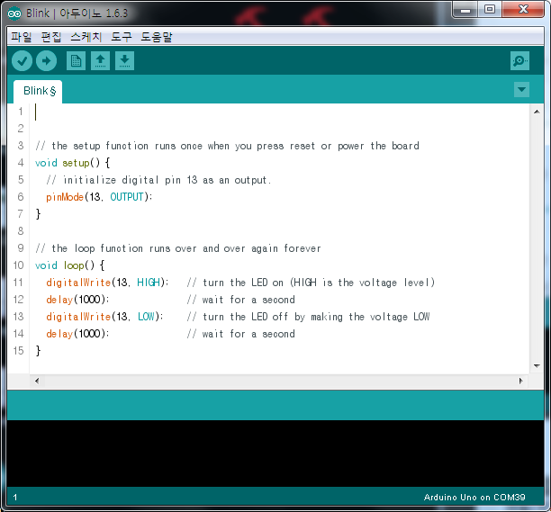Maximize the Arduino window
This screenshot has height=512, width=551.
490,10
